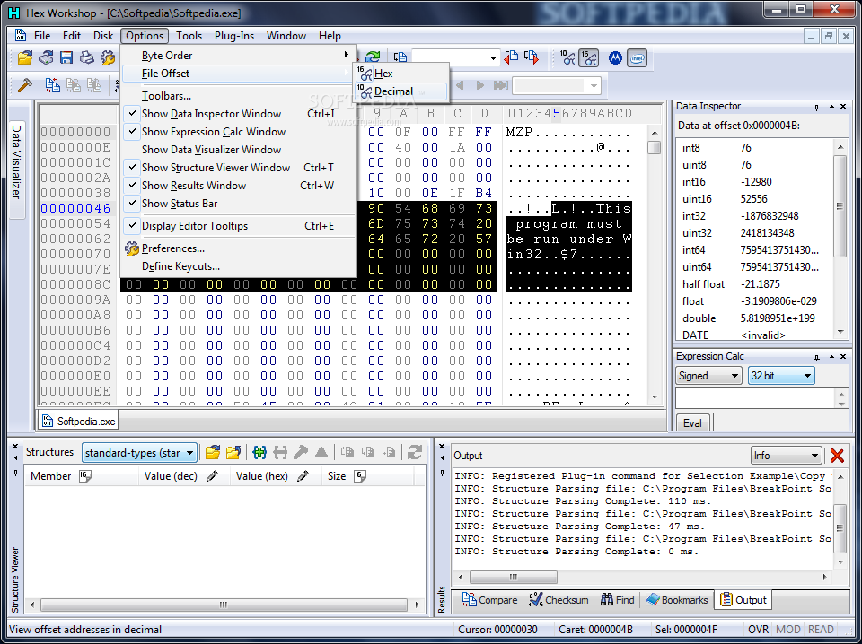Screen dimensions: 862x644
Task: Click the Softpedia.exe document tab
Action: coord(79,421)
